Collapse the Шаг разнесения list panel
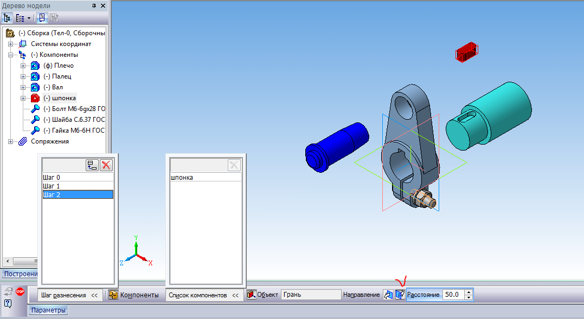584x319 pixels. tap(94, 295)
